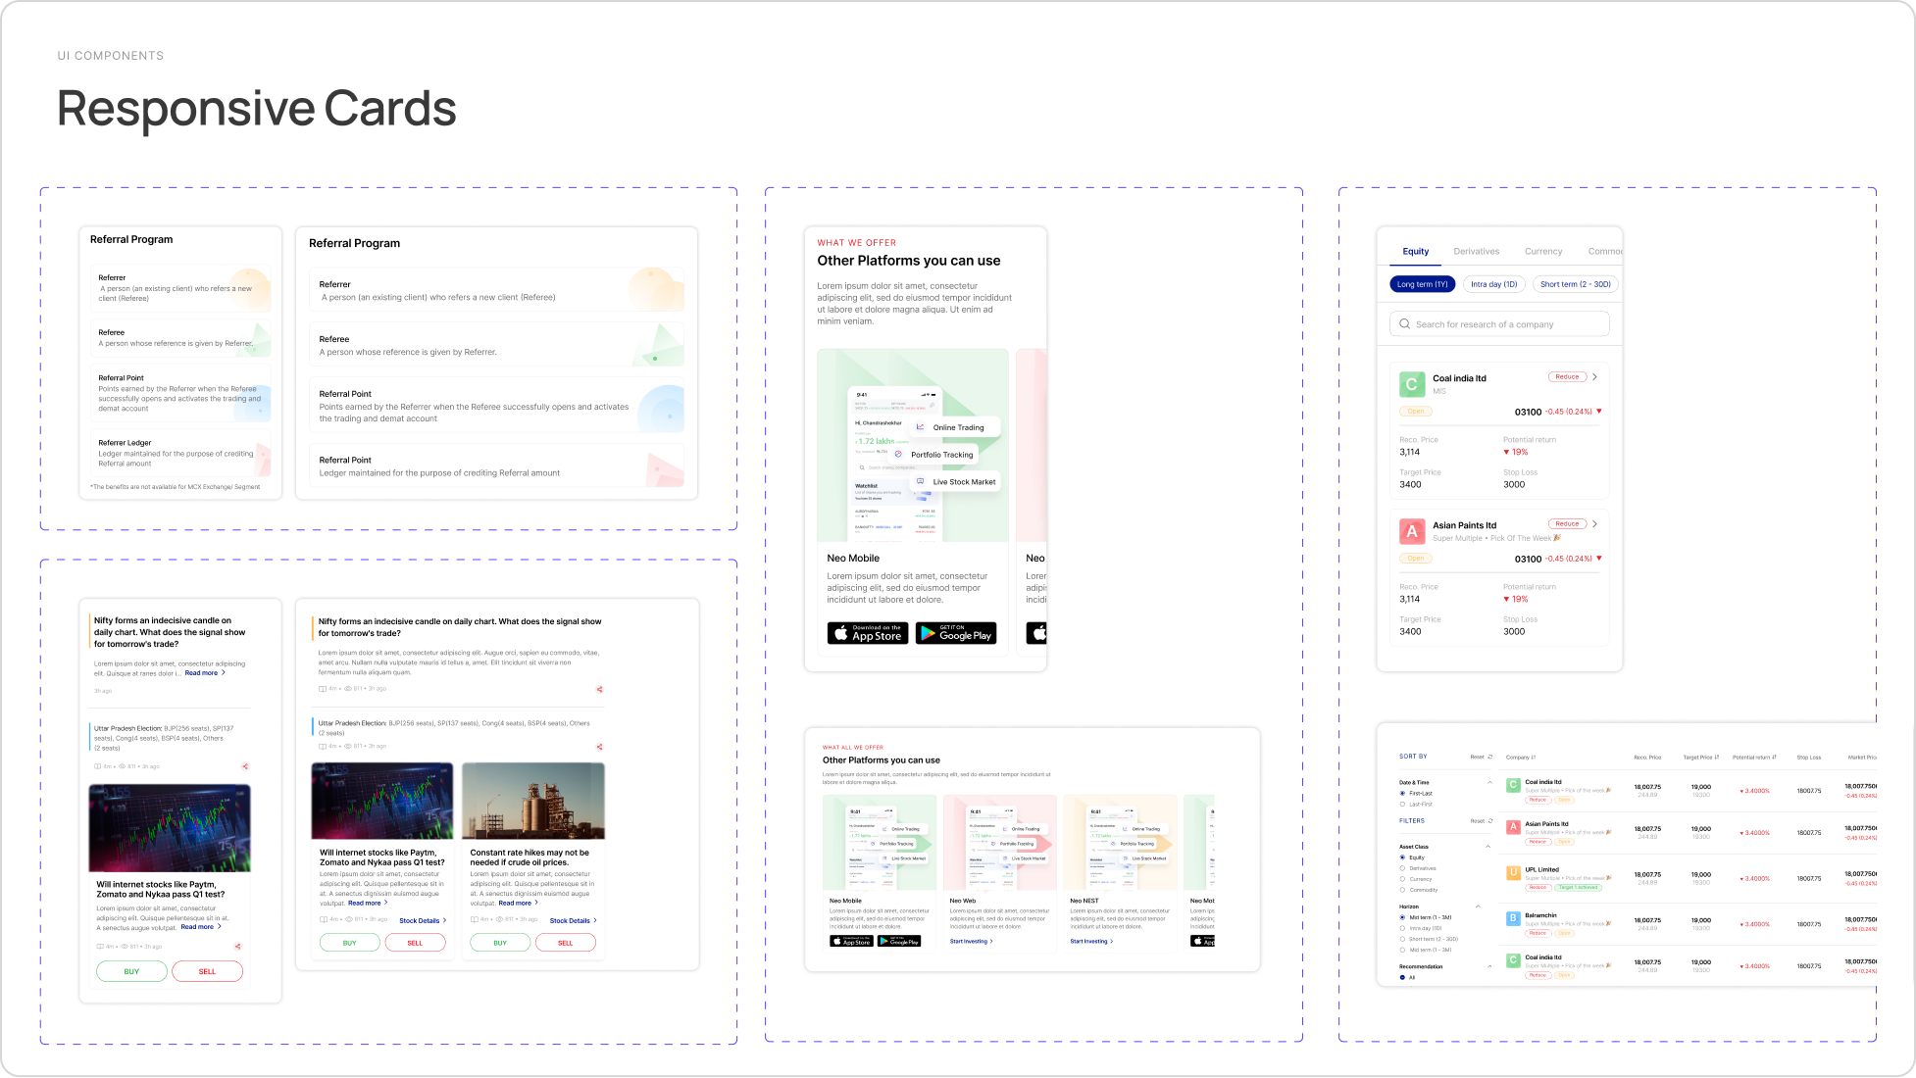Select the Short term (2 - 30D) horizon radio button
1916x1078 pixels.
click(1402, 939)
